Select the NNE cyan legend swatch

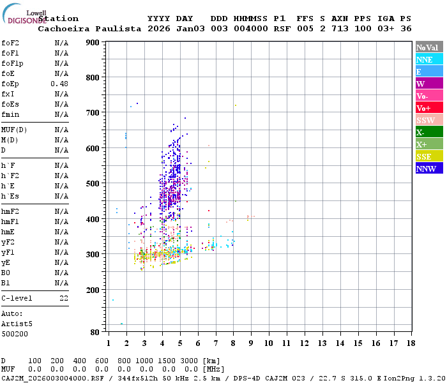429,59
